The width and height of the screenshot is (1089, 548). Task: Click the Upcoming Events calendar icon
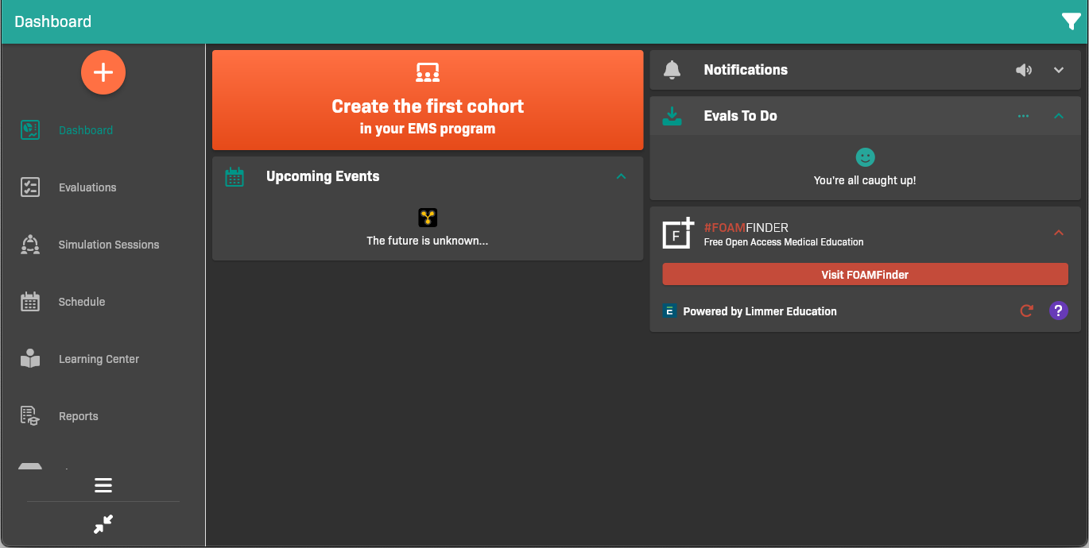coord(234,176)
